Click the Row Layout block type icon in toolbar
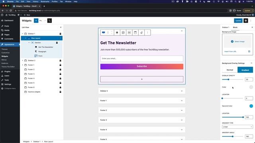Screen dimensions: 255x143 pos(104,33)
